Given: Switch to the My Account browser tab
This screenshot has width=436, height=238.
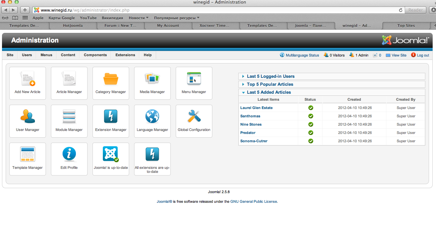Looking at the screenshot, I should pyautogui.click(x=168, y=26).
